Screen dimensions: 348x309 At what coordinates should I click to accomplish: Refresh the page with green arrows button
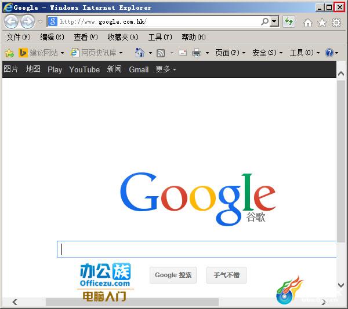tap(288, 21)
